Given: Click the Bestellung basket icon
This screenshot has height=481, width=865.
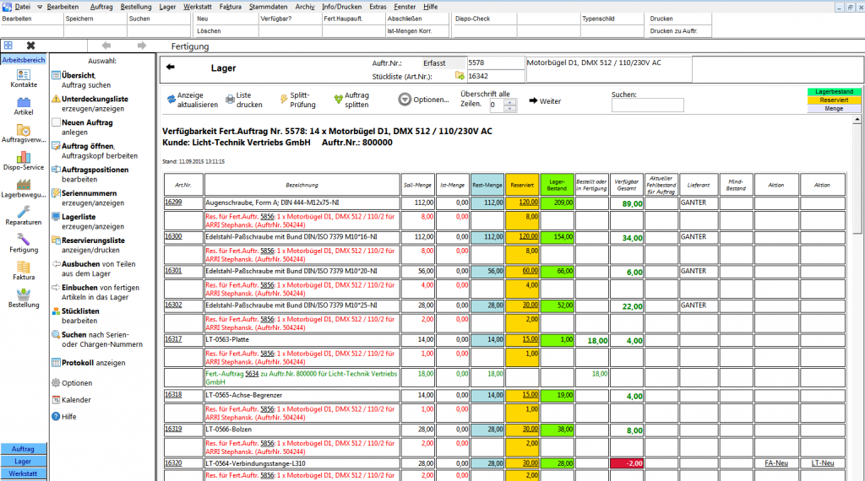Looking at the screenshot, I should pyautogui.click(x=24, y=297).
